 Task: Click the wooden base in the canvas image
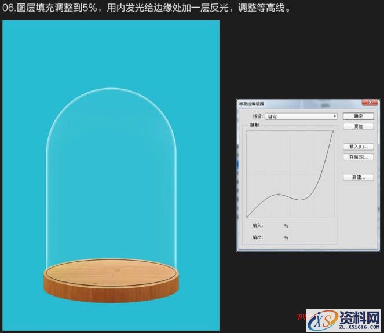(x=111, y=280)
